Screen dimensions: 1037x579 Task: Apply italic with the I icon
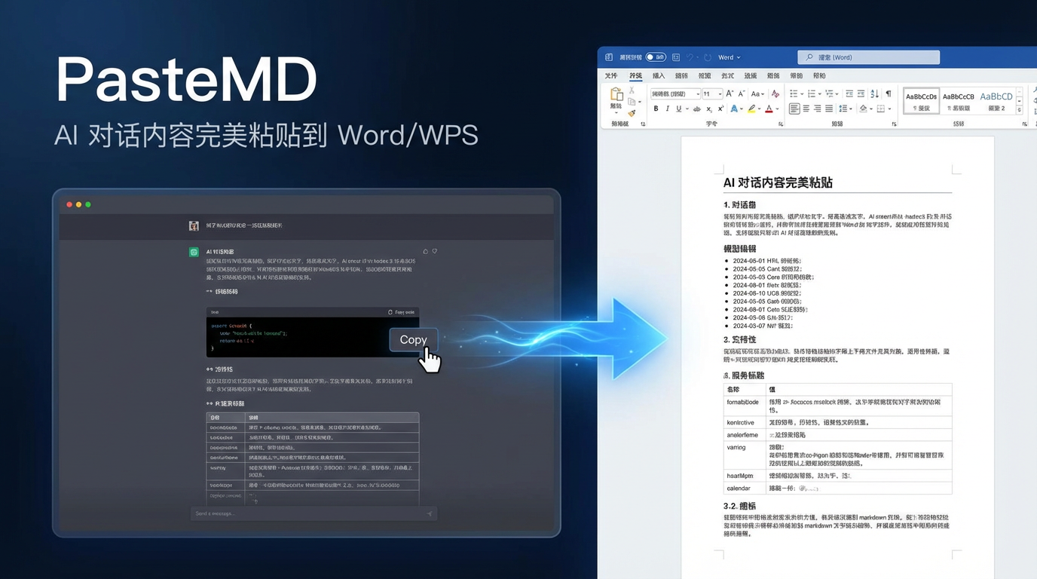pyautogui.click(x=667, y=109)
